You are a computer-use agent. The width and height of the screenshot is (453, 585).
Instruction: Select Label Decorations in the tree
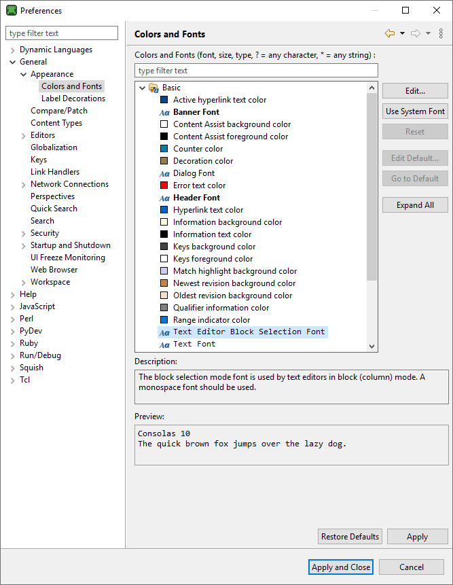pyautogui.click(x=73, y=99)
